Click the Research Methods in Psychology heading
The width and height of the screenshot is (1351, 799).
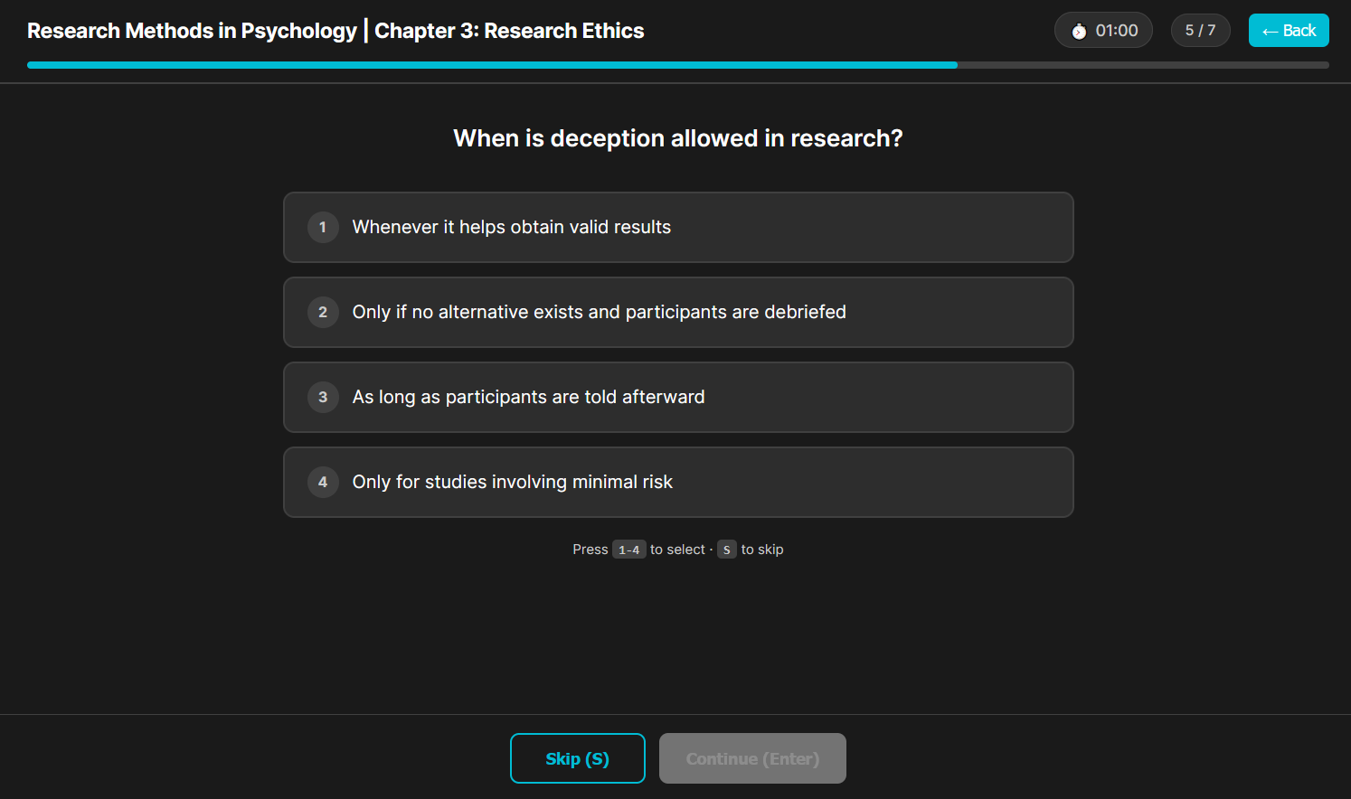192,31
